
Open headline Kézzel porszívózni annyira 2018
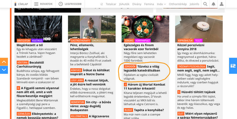coord(191,47)
